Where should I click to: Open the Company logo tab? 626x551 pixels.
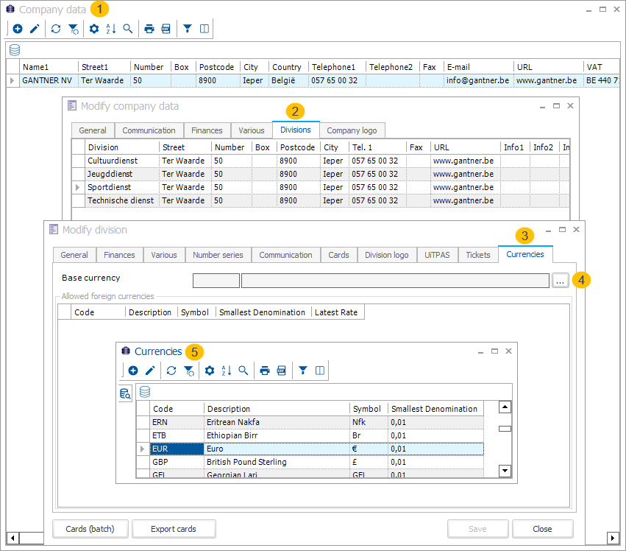point(352,130)
